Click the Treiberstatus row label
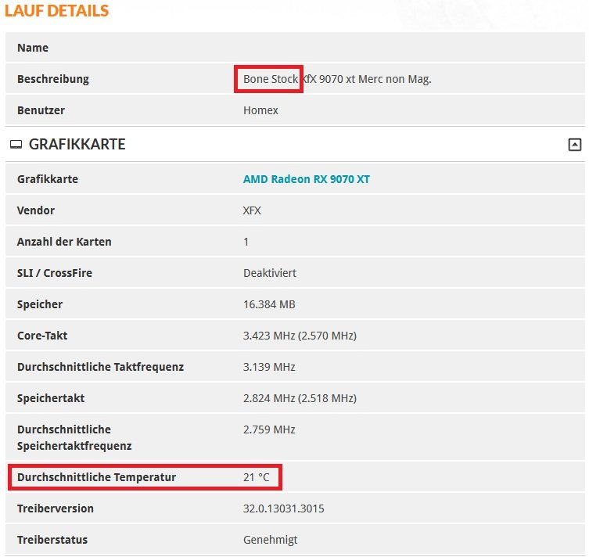The width and height of the screenshot is (589, 557). [52, 540]
